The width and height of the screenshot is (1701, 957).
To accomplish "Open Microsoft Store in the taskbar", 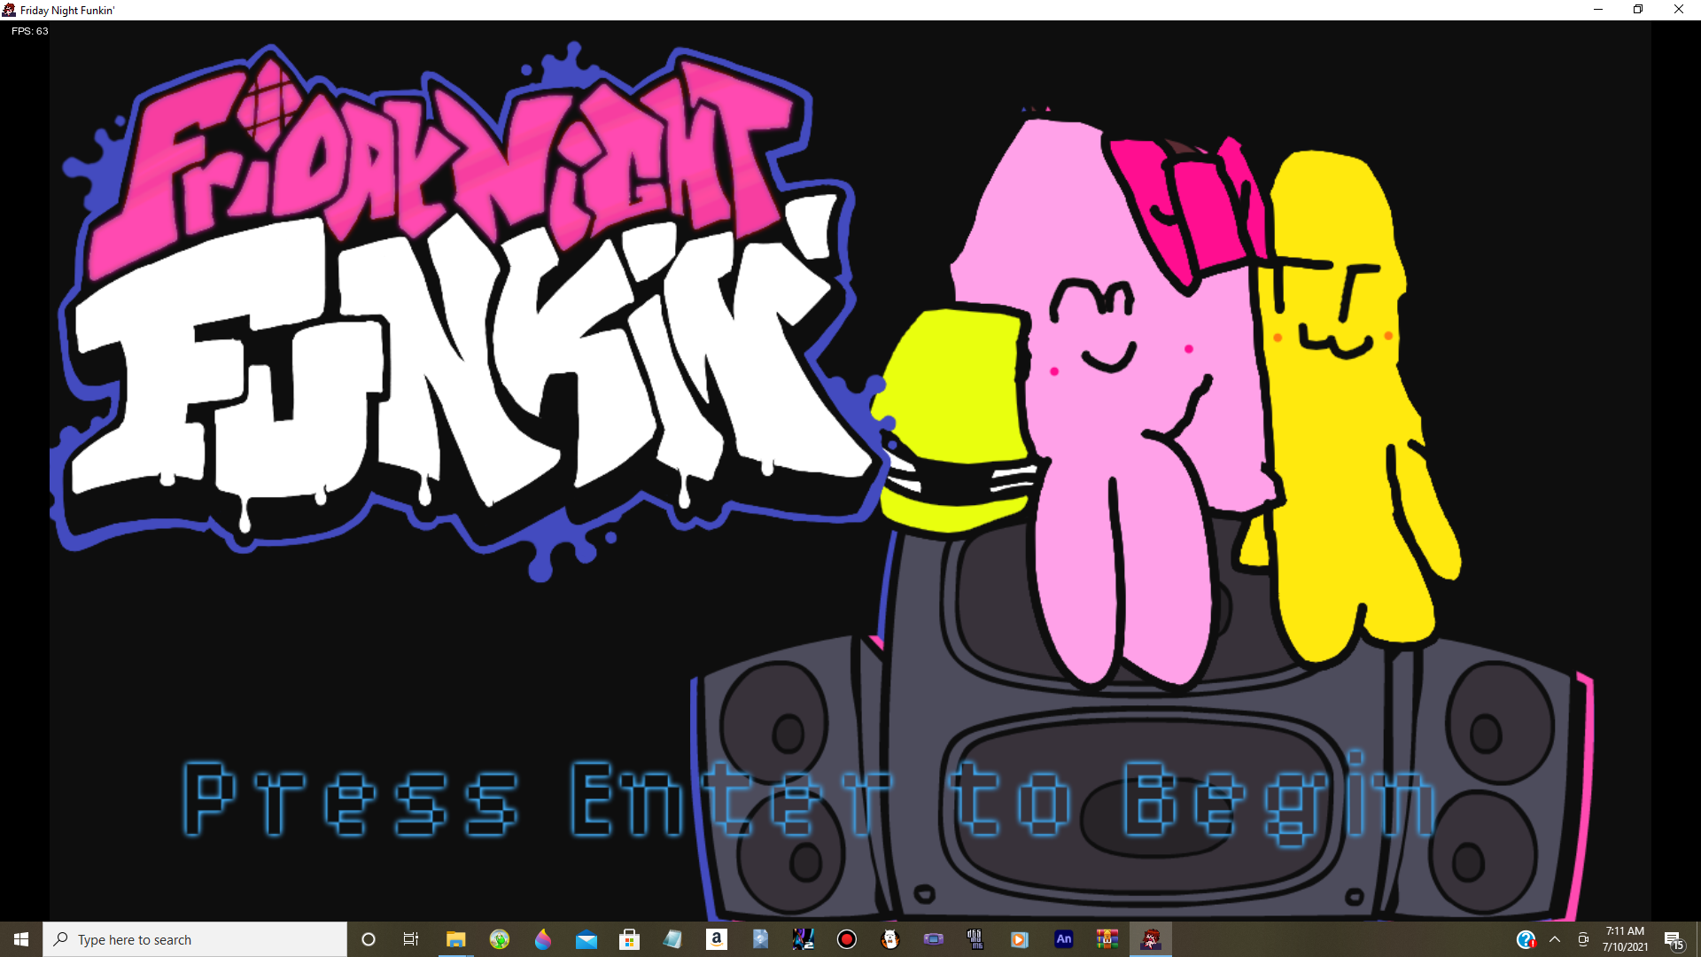I will (x=629, y=939).
